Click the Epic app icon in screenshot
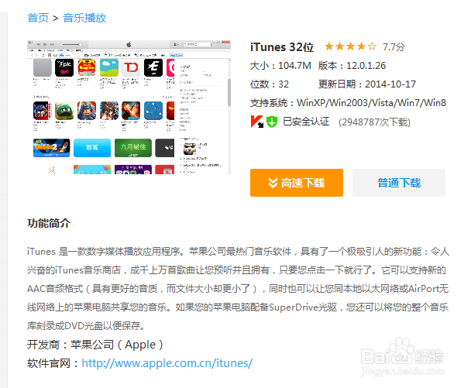Viewport: 471px width, 388px height. click(64, 67)
